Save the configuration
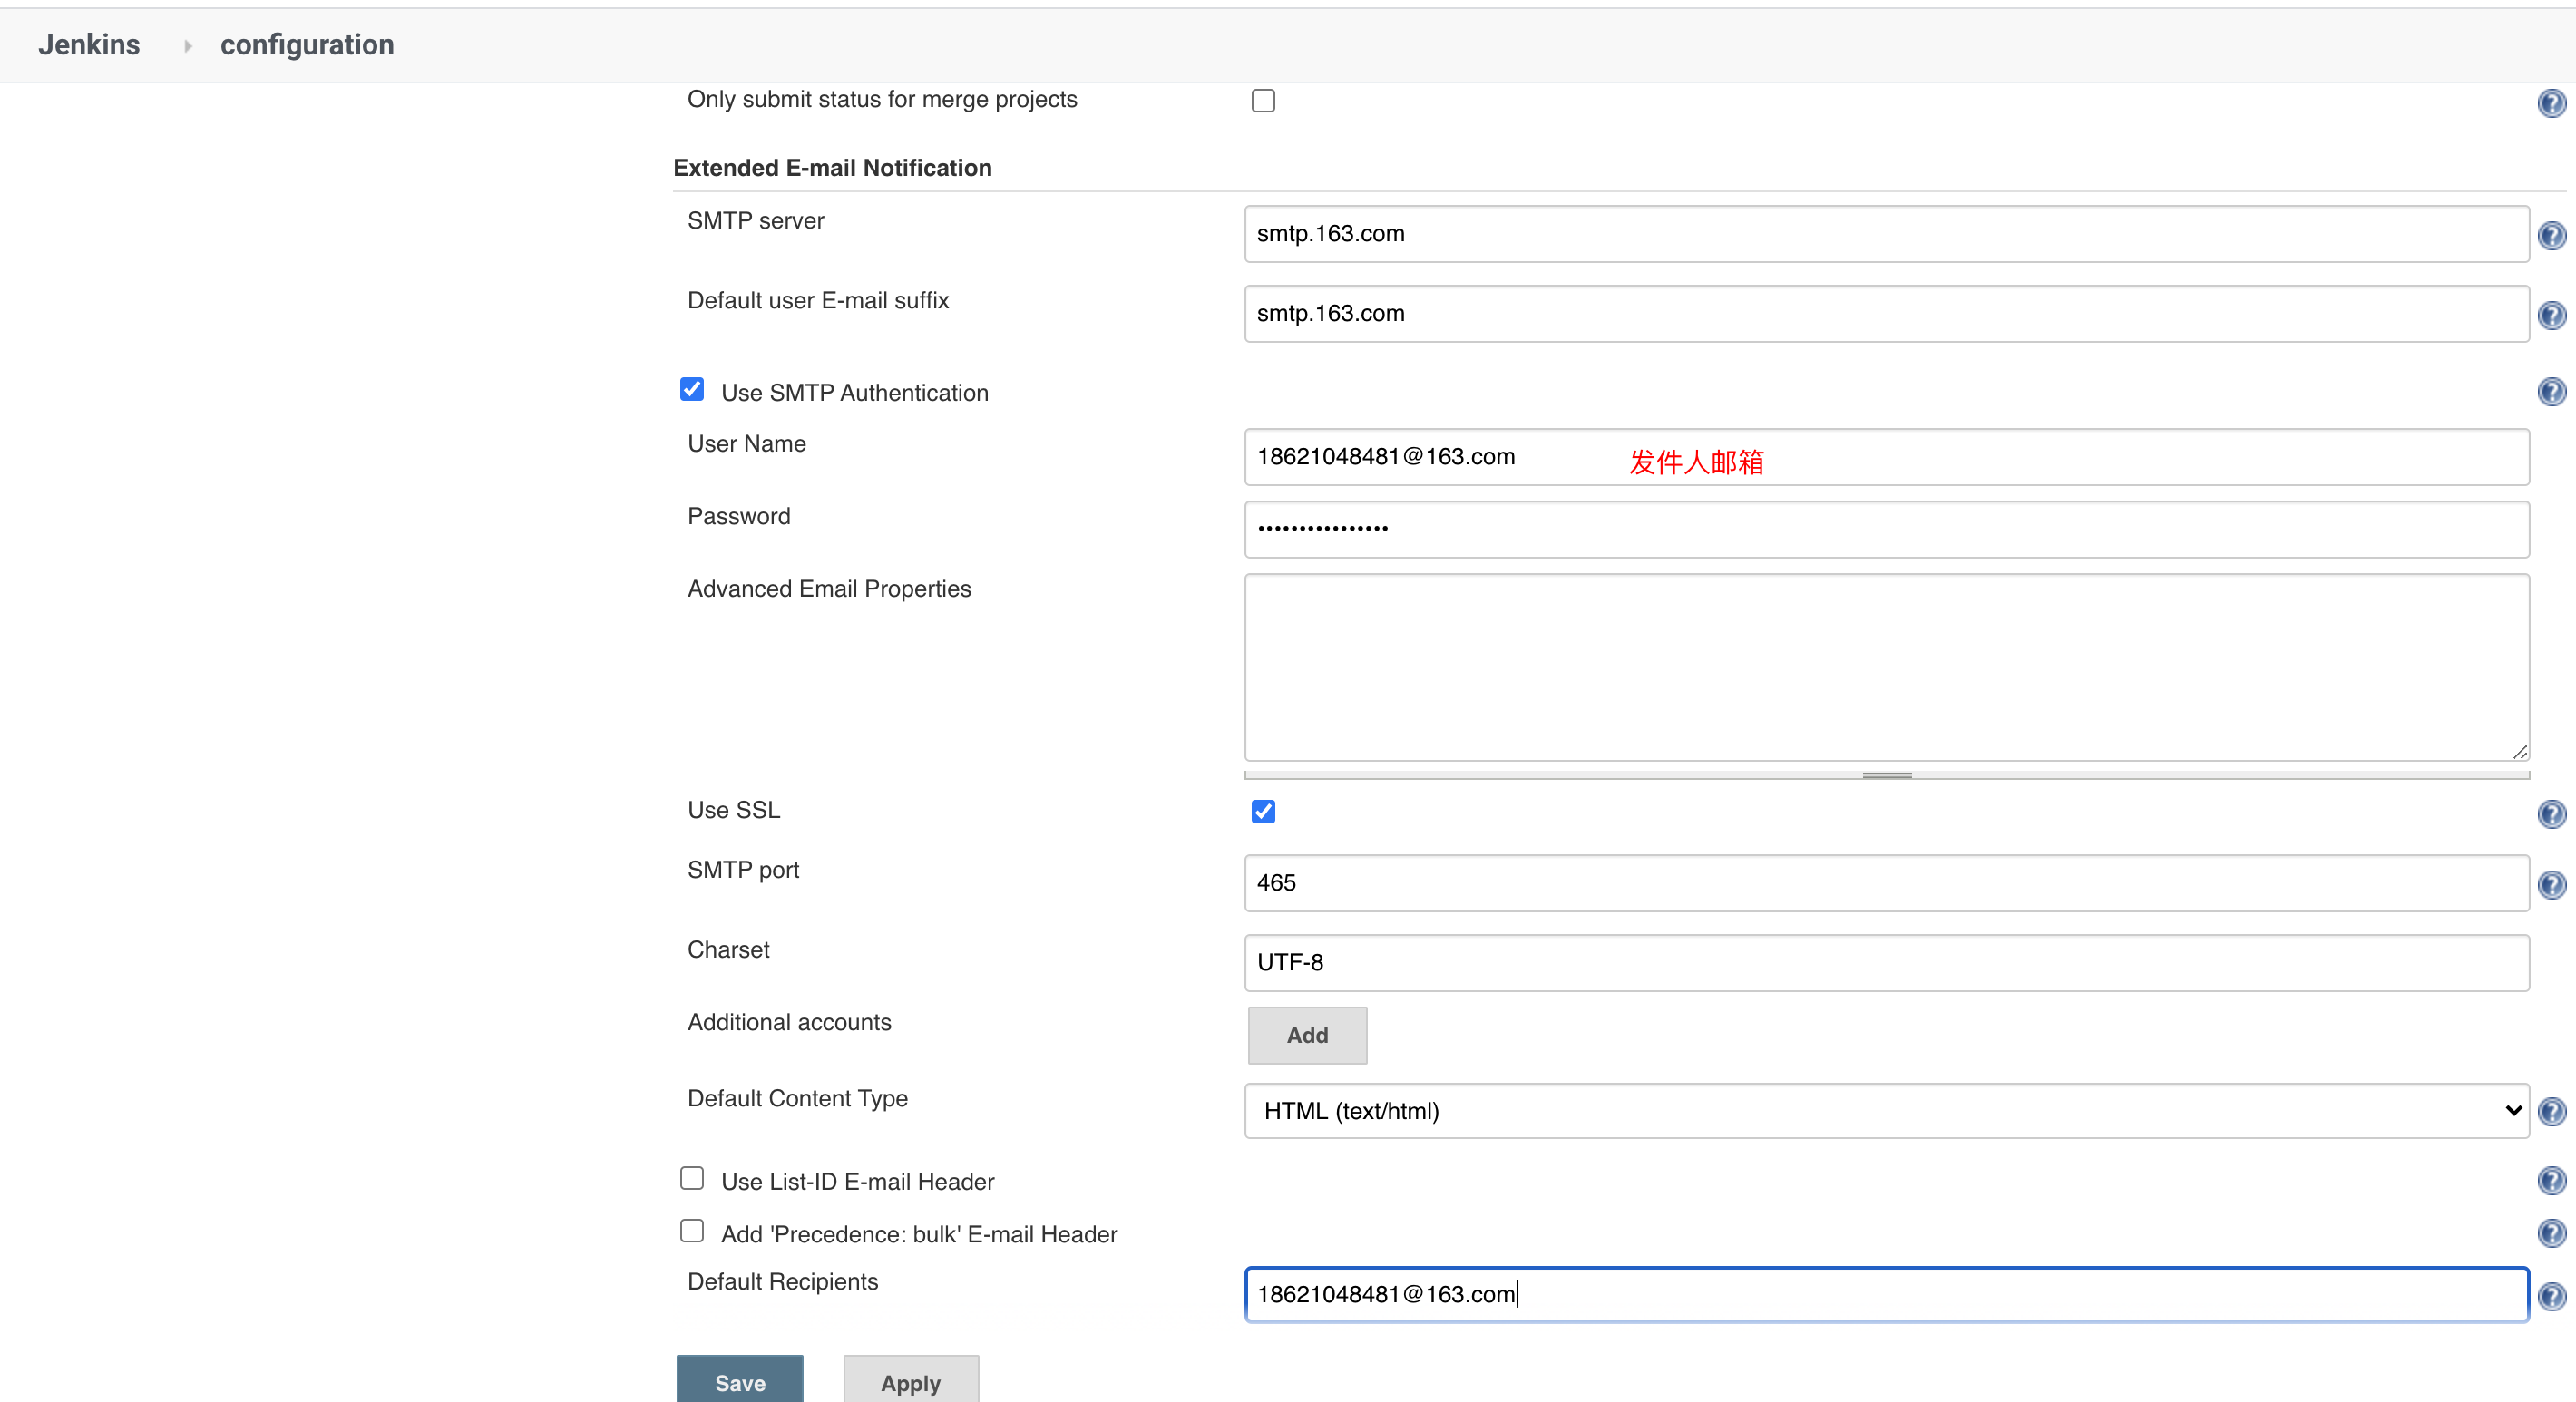 pyautogui.click(x=740, y=1380)
